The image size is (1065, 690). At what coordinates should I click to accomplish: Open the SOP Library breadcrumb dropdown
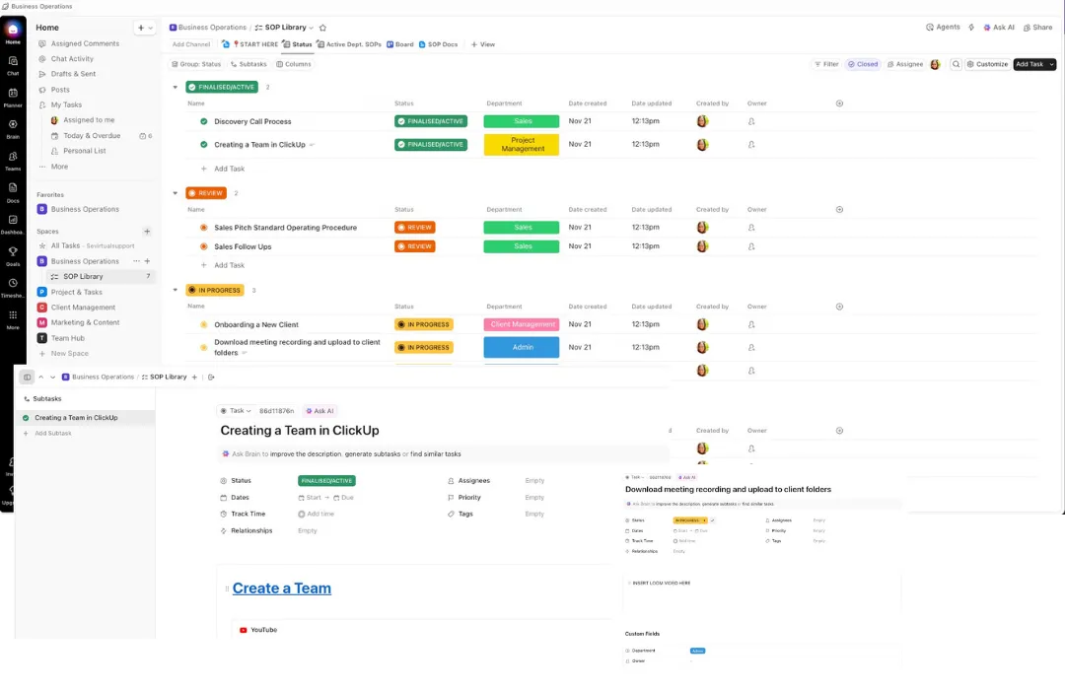pos(311,28)
